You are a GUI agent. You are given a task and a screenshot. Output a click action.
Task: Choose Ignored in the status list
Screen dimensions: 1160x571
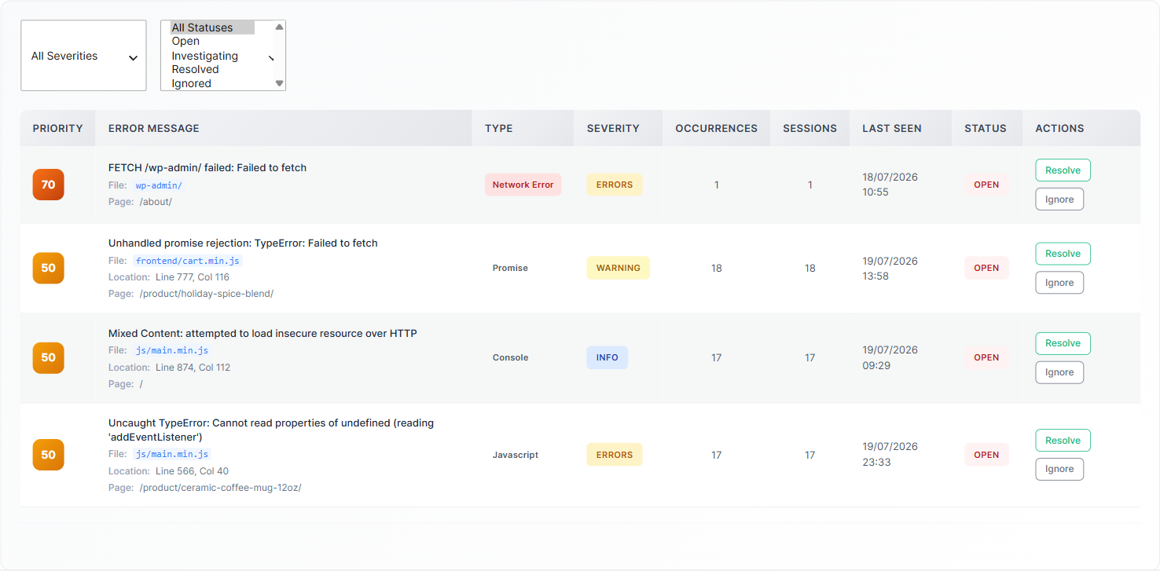point(212,83)
